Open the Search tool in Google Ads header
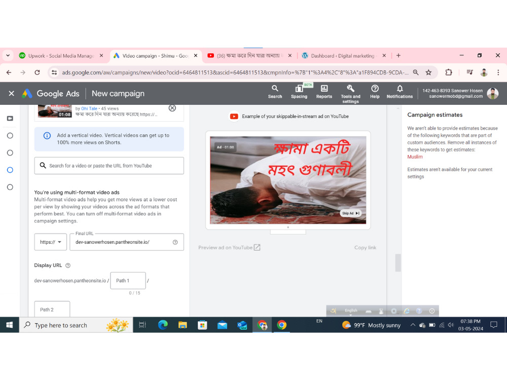Viewport: 507px width, 380px height. coord(275,92)
